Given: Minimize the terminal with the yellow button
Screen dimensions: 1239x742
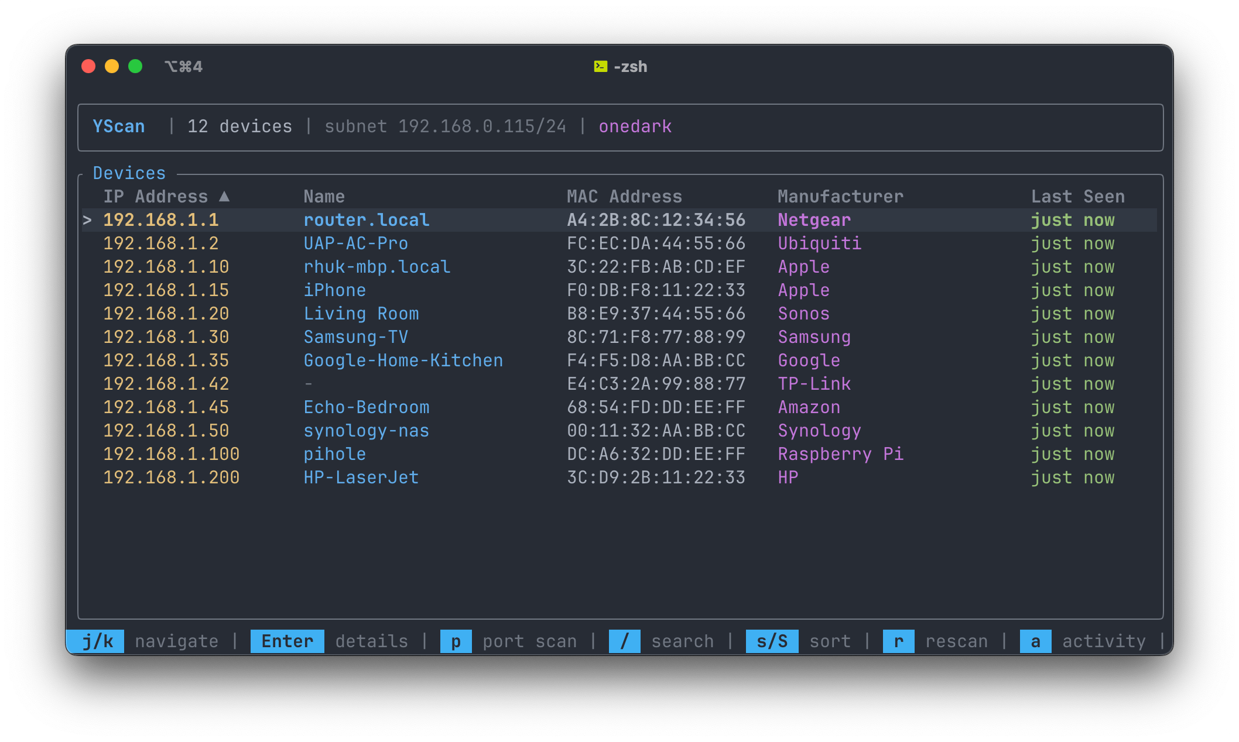Looking at the screenshot, I should (112, 67).
